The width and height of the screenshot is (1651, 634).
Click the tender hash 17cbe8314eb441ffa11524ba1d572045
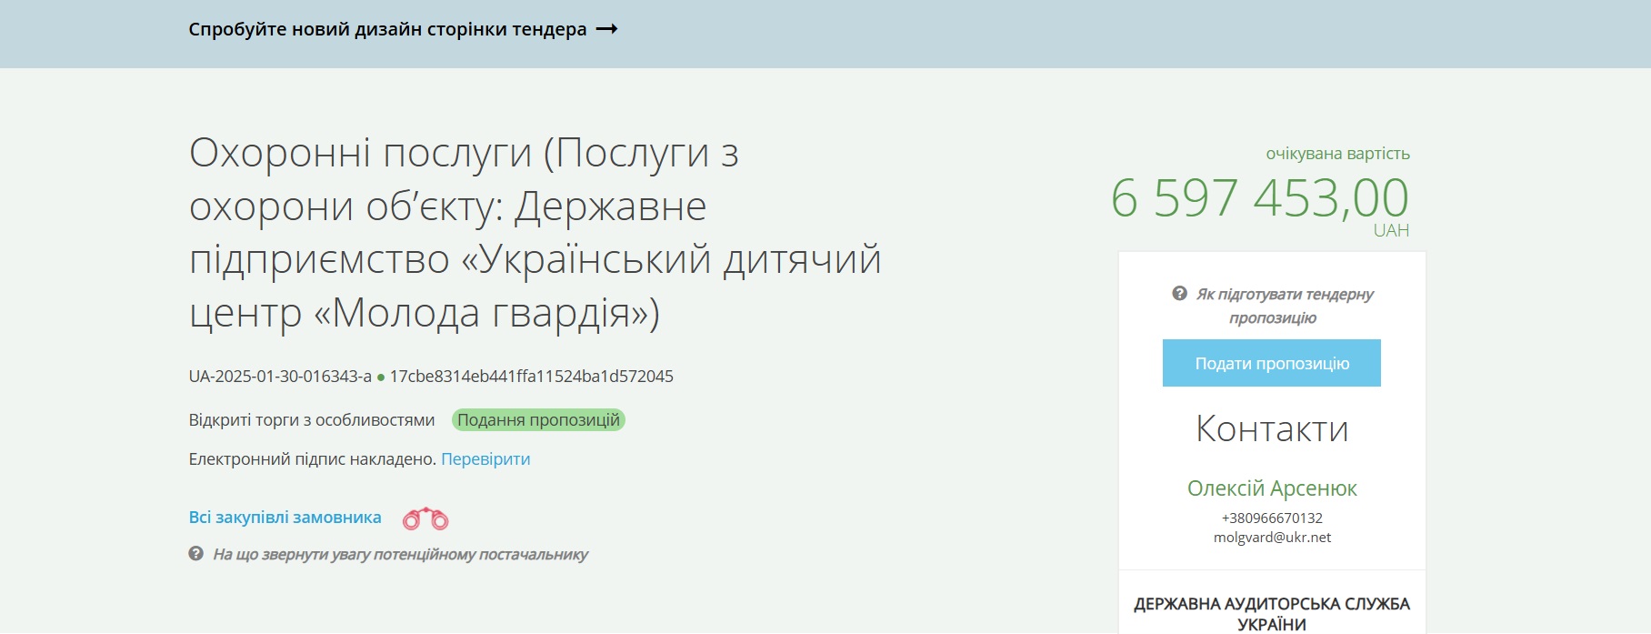[531, 377]
